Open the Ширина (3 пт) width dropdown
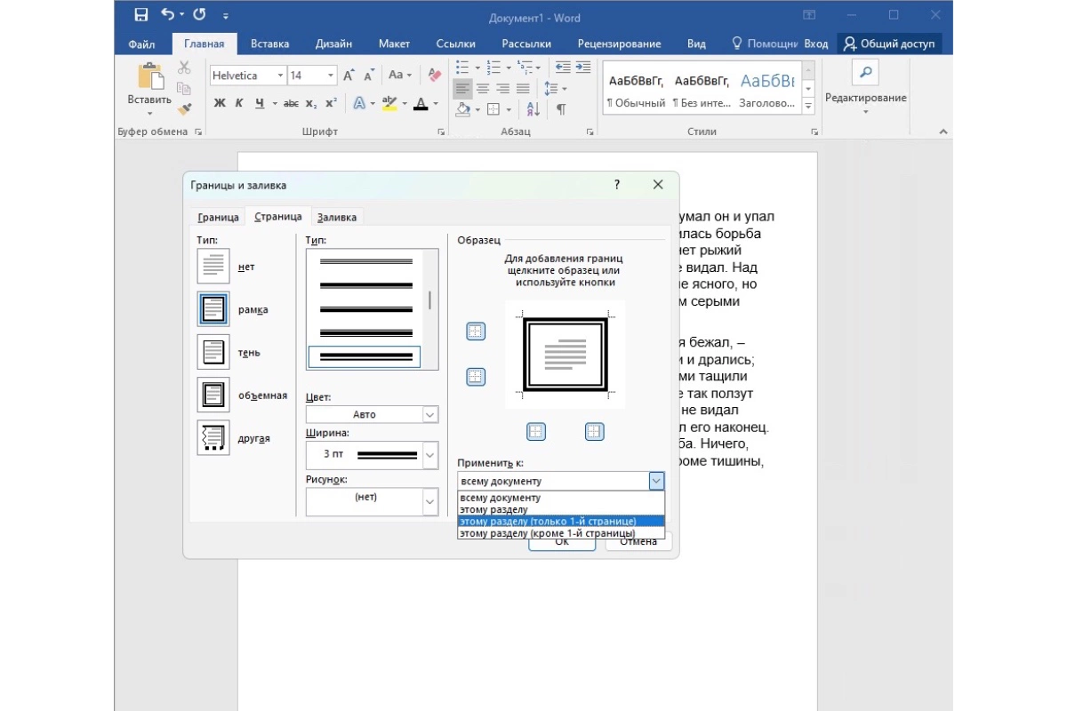The height and width of the screenshot is (711, 1067). (x=430, y=455)
